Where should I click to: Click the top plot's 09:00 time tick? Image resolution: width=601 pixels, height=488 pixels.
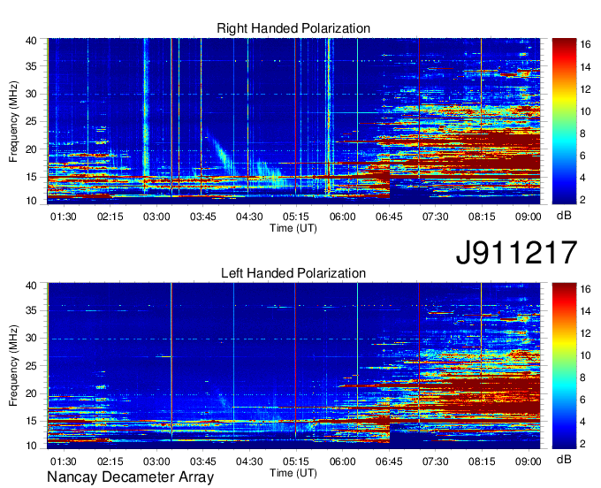(529, 217)
